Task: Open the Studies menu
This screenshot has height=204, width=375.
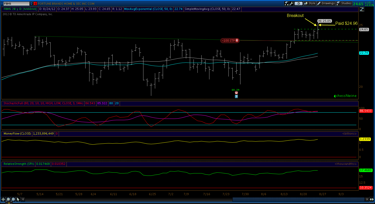Action: coord(344,3)
